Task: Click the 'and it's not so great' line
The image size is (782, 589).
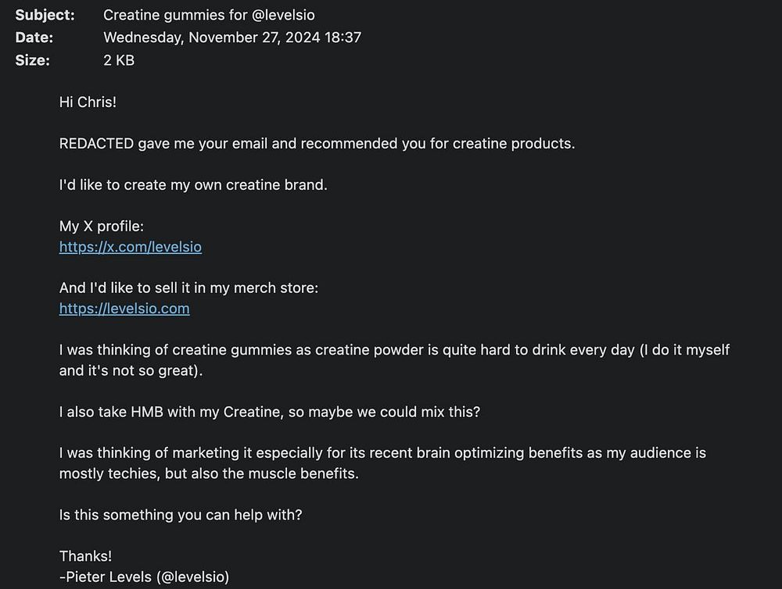Action: click(x=131, y=370)
